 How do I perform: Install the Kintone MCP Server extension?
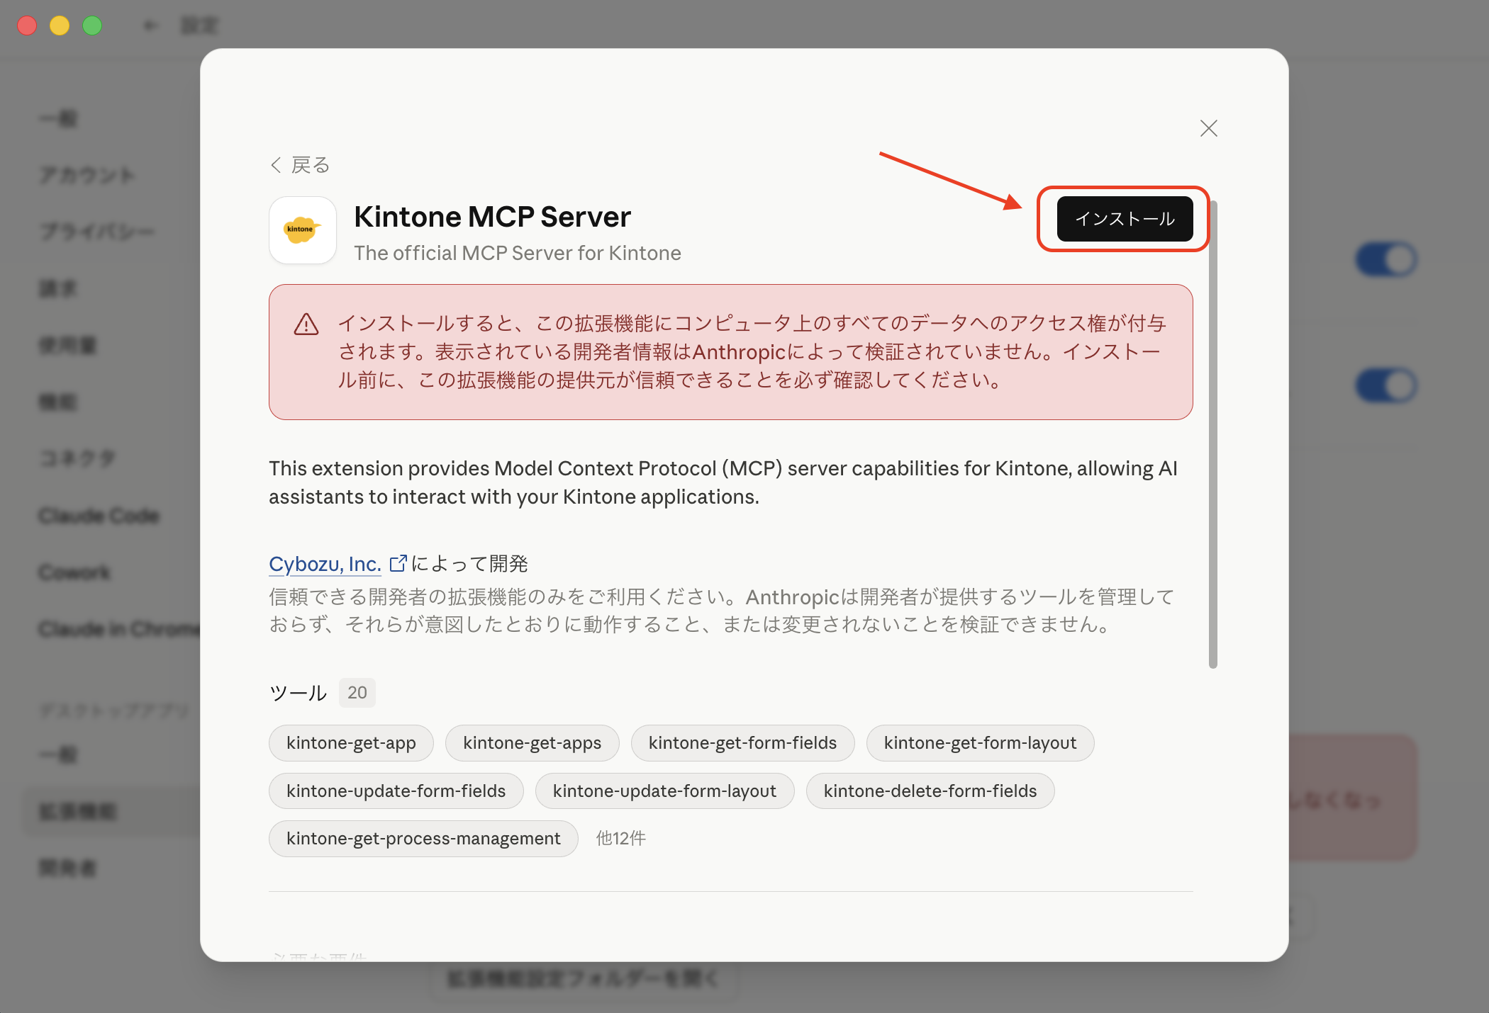coord(1125,219)
